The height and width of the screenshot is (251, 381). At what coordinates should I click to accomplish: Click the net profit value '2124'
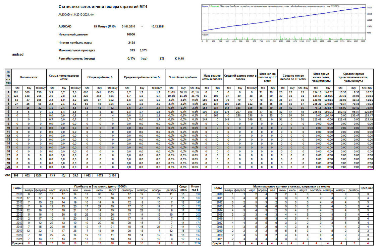tap(131, 43)
